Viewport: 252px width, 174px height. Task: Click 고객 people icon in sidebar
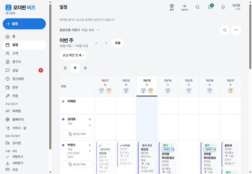coord(8,53)
